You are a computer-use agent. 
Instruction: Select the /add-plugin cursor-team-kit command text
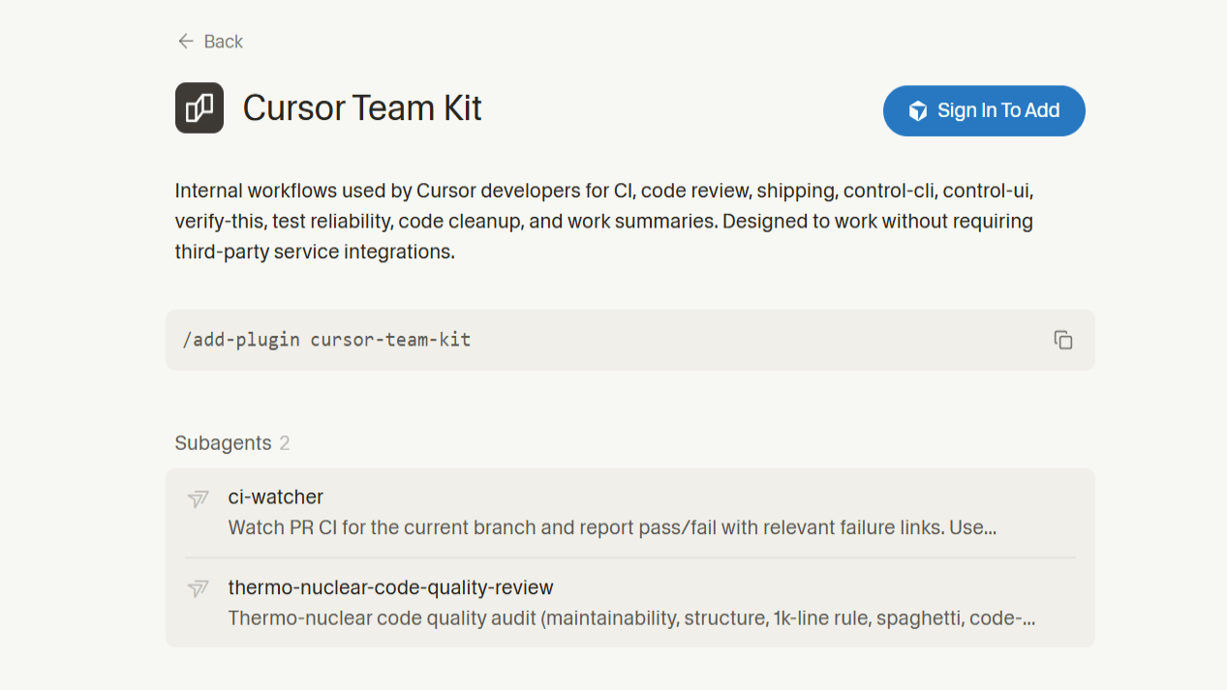click(x=326, y=340)
